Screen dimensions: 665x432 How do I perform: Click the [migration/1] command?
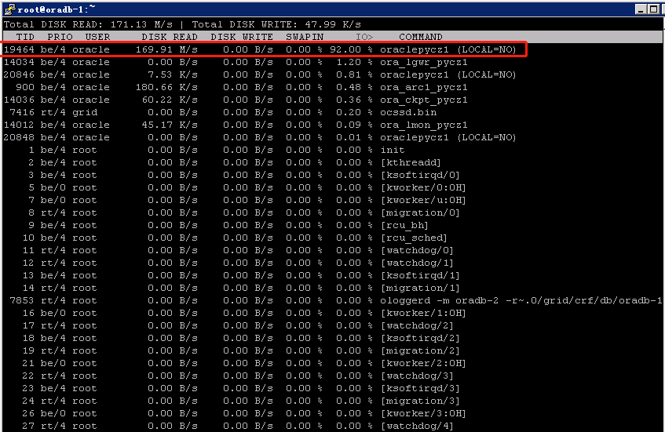420,288
